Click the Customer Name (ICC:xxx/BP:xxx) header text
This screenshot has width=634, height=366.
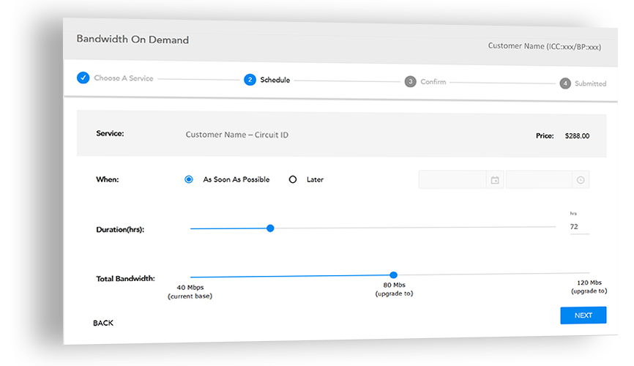click(x=544, y=47)
